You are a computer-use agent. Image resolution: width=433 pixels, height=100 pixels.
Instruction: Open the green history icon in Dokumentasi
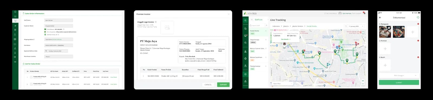click(x=418, y=18)
